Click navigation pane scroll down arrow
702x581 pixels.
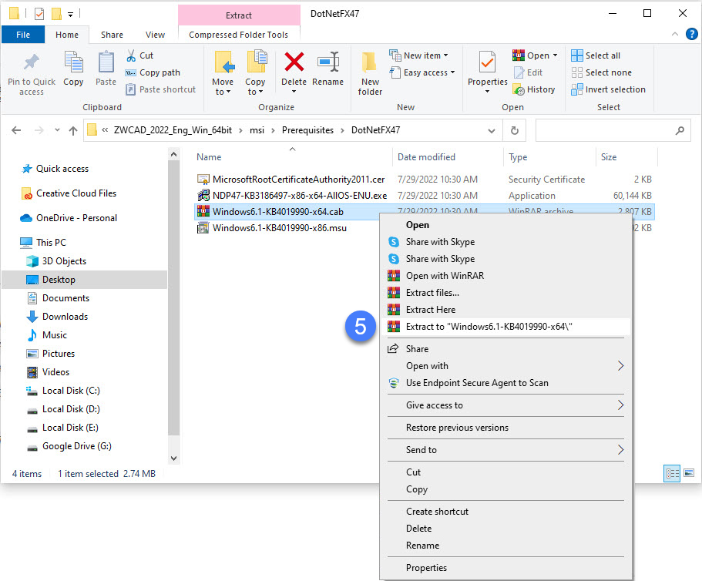click(x=173, y=458)
